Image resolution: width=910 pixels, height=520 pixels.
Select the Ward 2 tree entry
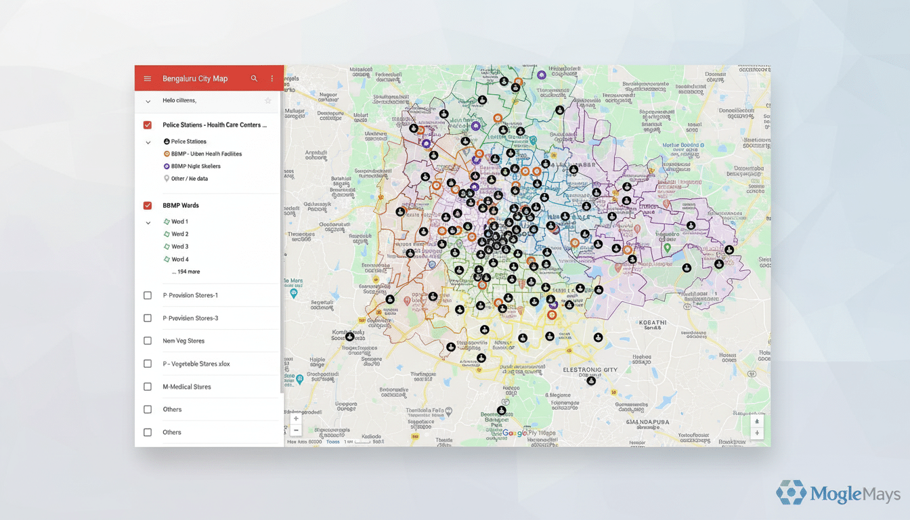tap(178, 234)
